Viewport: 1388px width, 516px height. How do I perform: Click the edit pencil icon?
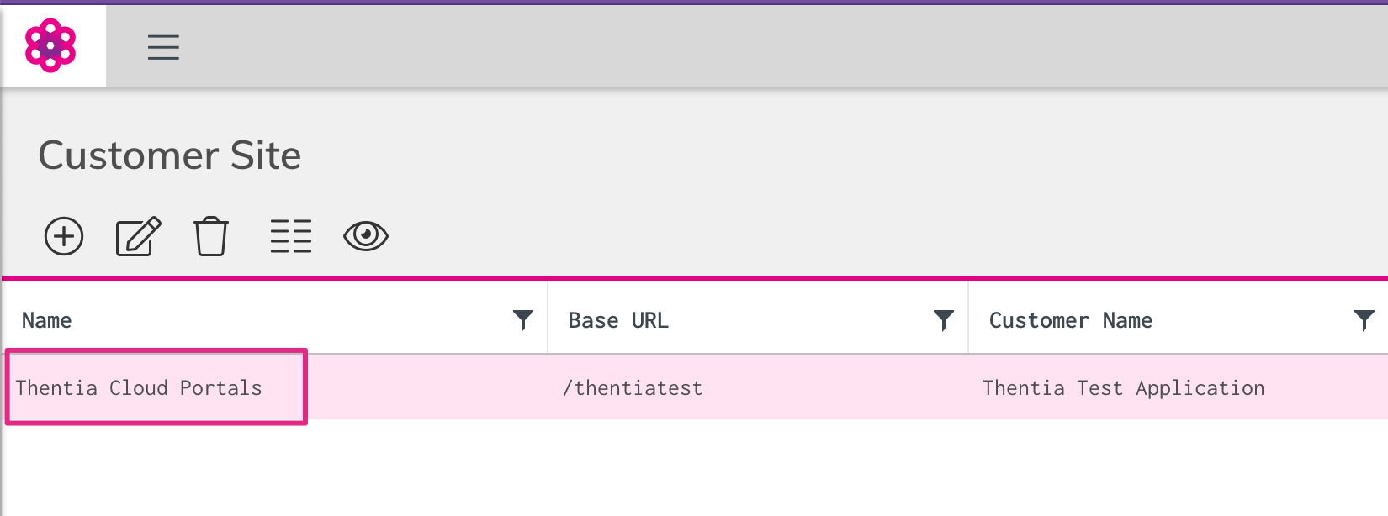click(x=138, y=236)
